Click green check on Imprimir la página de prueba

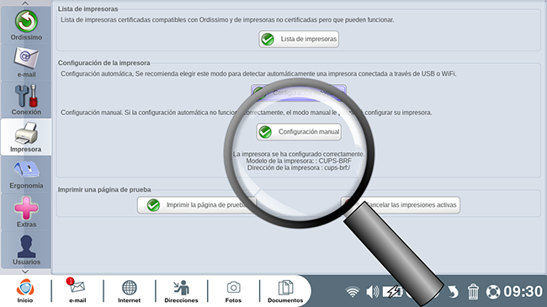pos(153,205)
